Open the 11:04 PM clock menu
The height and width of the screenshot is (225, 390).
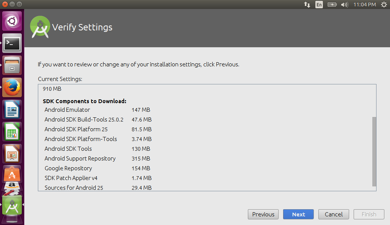(364, 4)
